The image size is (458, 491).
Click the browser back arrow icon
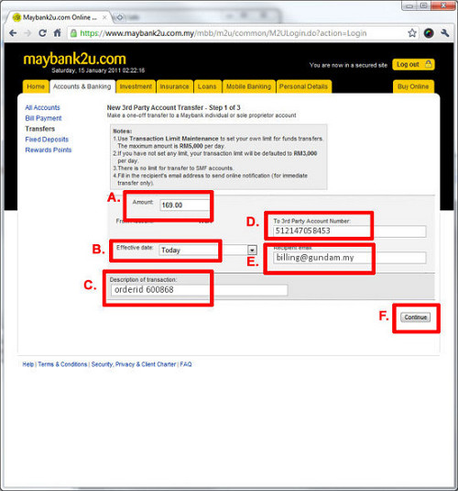pos(13,33)
